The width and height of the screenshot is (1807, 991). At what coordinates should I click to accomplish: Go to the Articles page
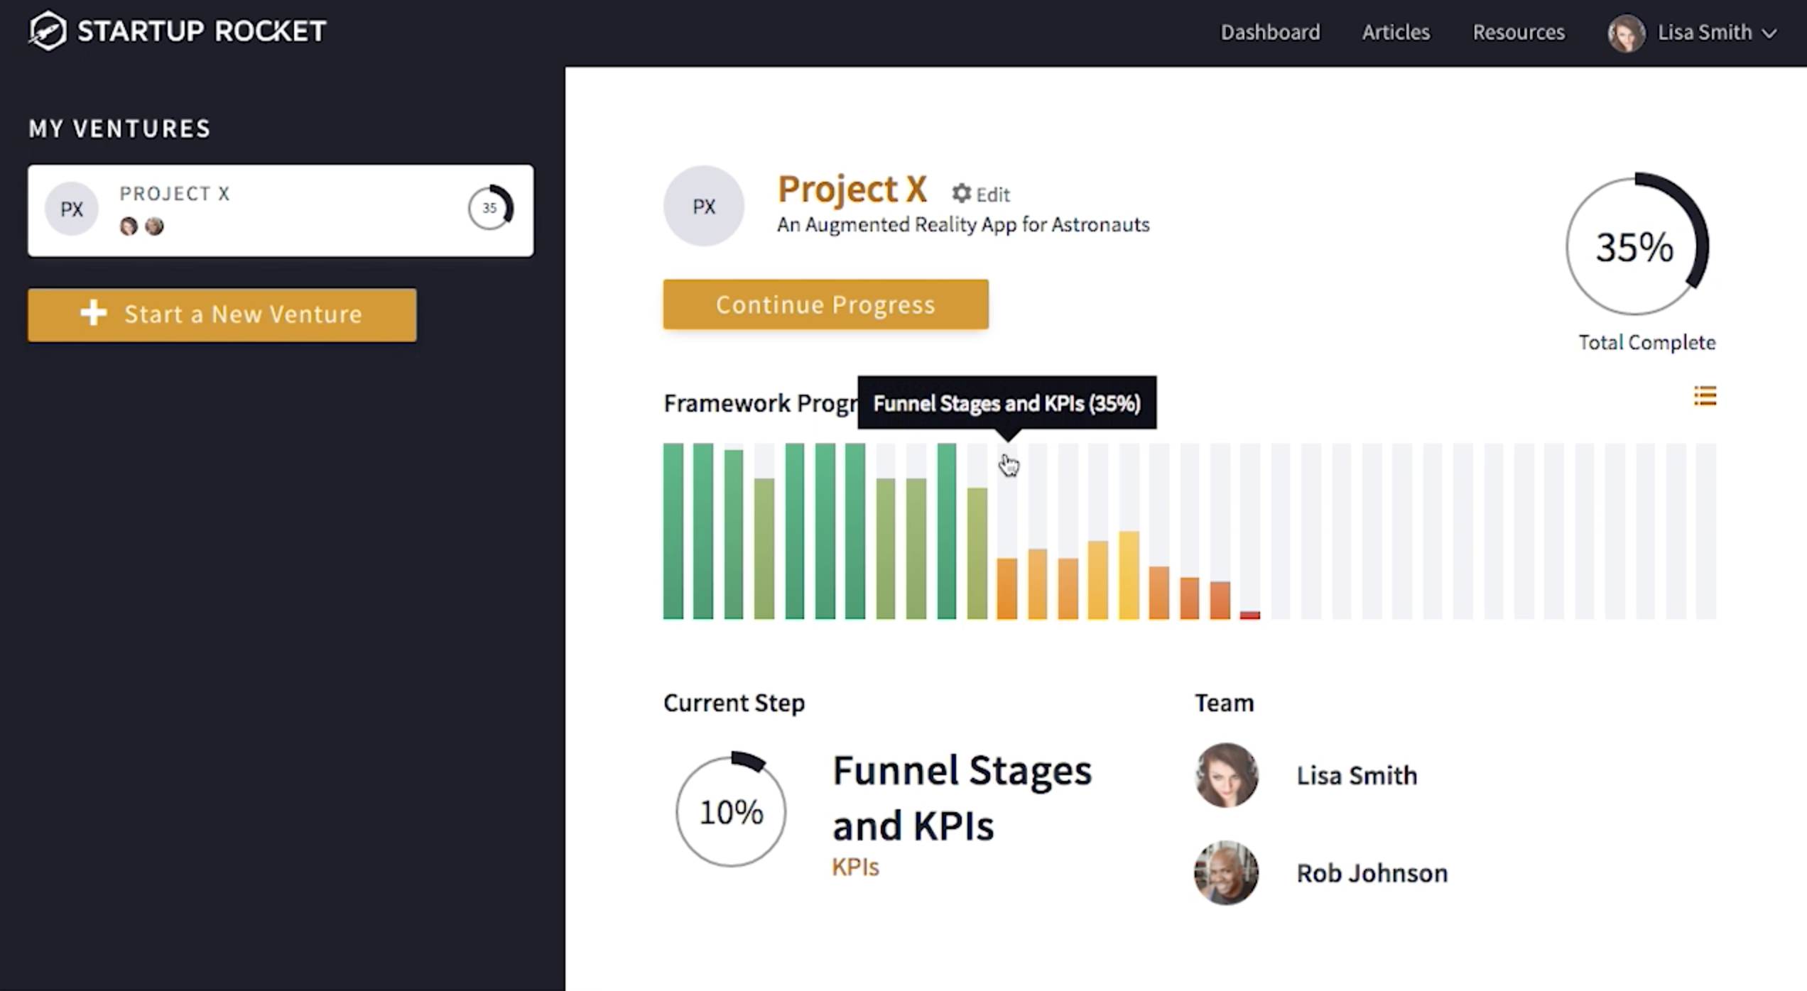coord(1395,32)
